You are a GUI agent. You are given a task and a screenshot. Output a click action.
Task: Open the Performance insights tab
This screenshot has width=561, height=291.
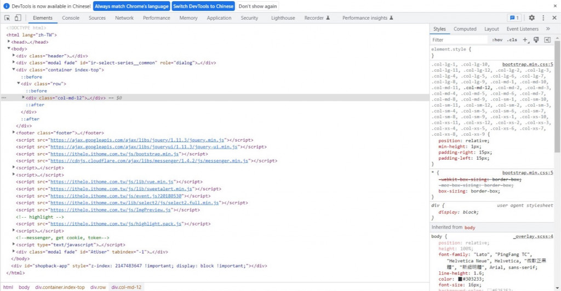click(368, 18)
